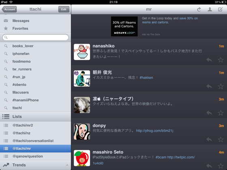Favorite the 3m tweet with the cat avatar

tap(221, 113)
